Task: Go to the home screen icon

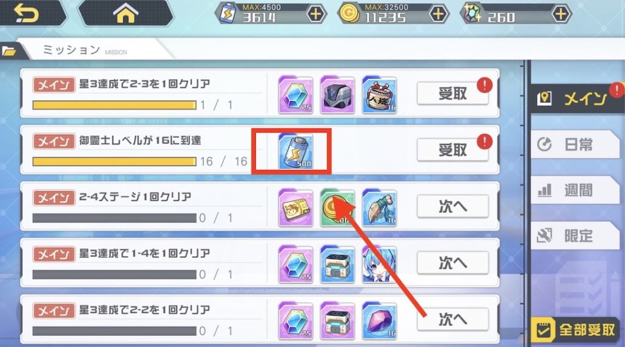Action: [x=126, y=13]
